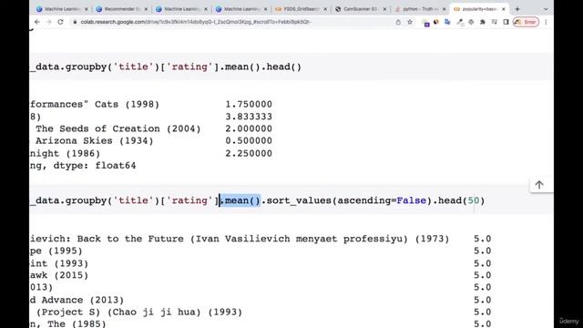Click the value 0.500000
This screenshot has height=328, width=583.
[249, 141]
